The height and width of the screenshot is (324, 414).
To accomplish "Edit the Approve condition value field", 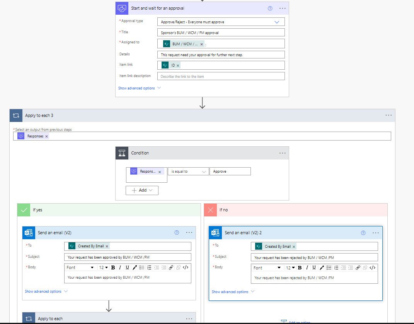I will 230,171.
